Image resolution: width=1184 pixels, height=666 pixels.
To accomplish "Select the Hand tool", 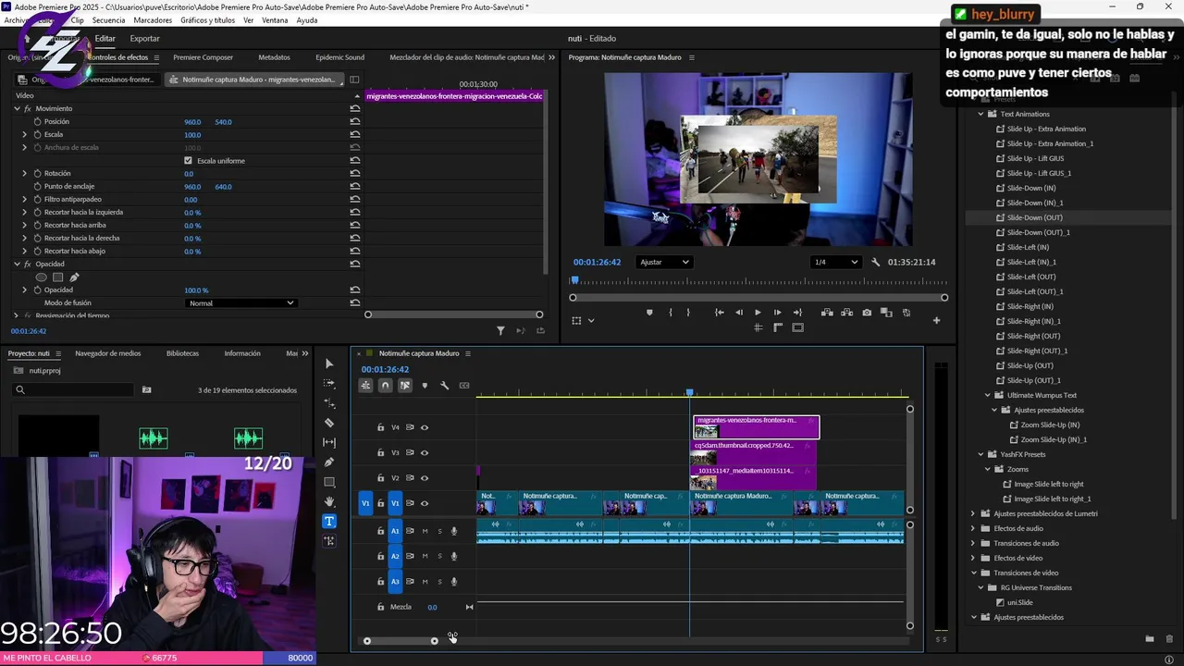I will 329,501.
